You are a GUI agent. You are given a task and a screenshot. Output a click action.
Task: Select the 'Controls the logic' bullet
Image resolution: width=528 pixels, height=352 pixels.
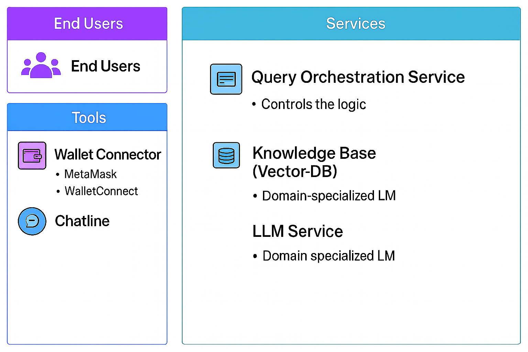(313, 104)
